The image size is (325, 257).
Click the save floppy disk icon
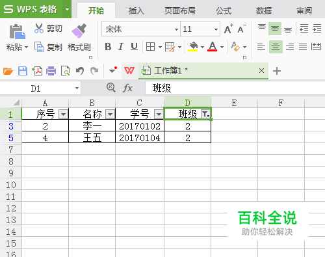tap(23, 71)
